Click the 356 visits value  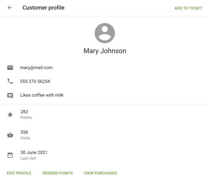(24, 132)
